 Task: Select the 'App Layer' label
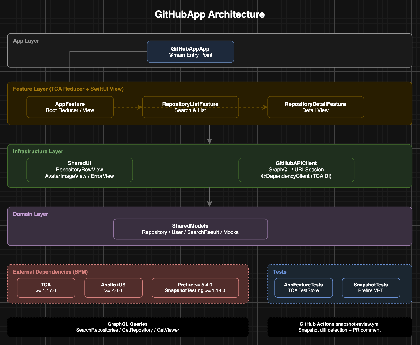tap(26, 41)
